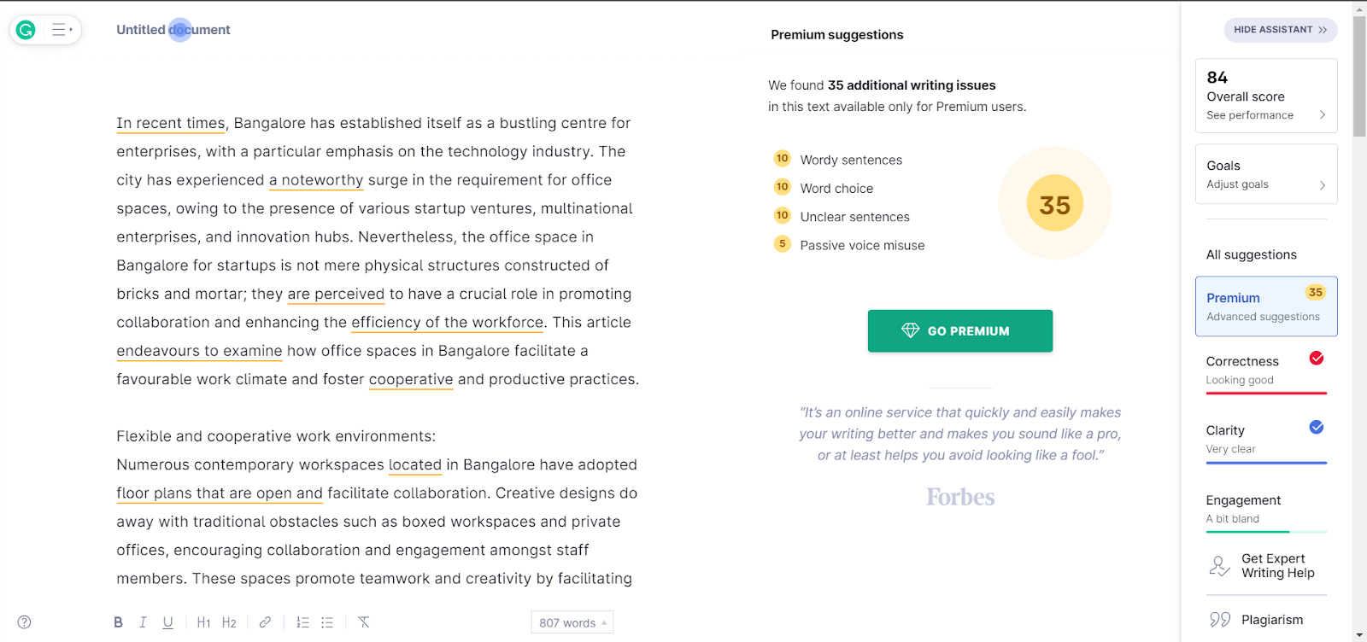Insert a hyperlink with the link icon
This screenshot has height=642, width=1367.
click(265, 622)
